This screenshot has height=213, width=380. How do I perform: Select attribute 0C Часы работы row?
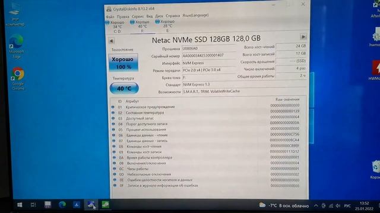coord(206,169)
